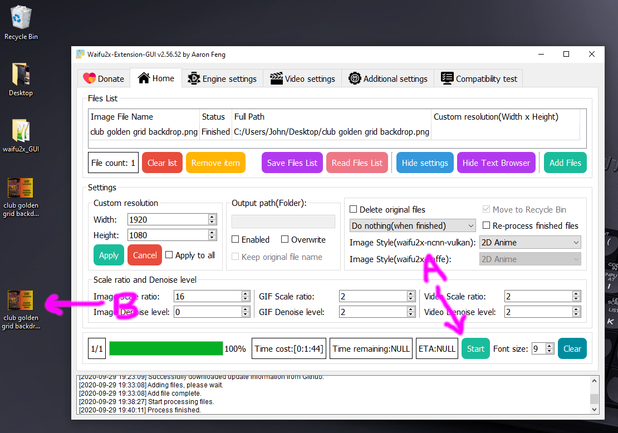Open the Donate tab
Viewport: 618px width, 433px height.
(104, 78)
